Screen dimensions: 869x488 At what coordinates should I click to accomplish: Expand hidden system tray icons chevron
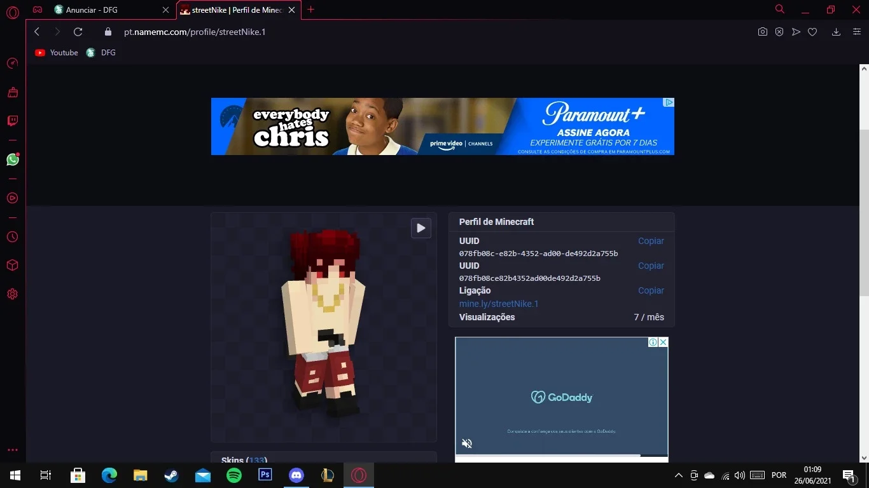(x=678, y=475)
